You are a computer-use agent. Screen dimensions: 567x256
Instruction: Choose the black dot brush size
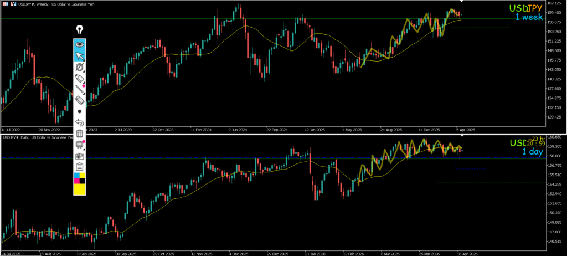click(80, 111)
